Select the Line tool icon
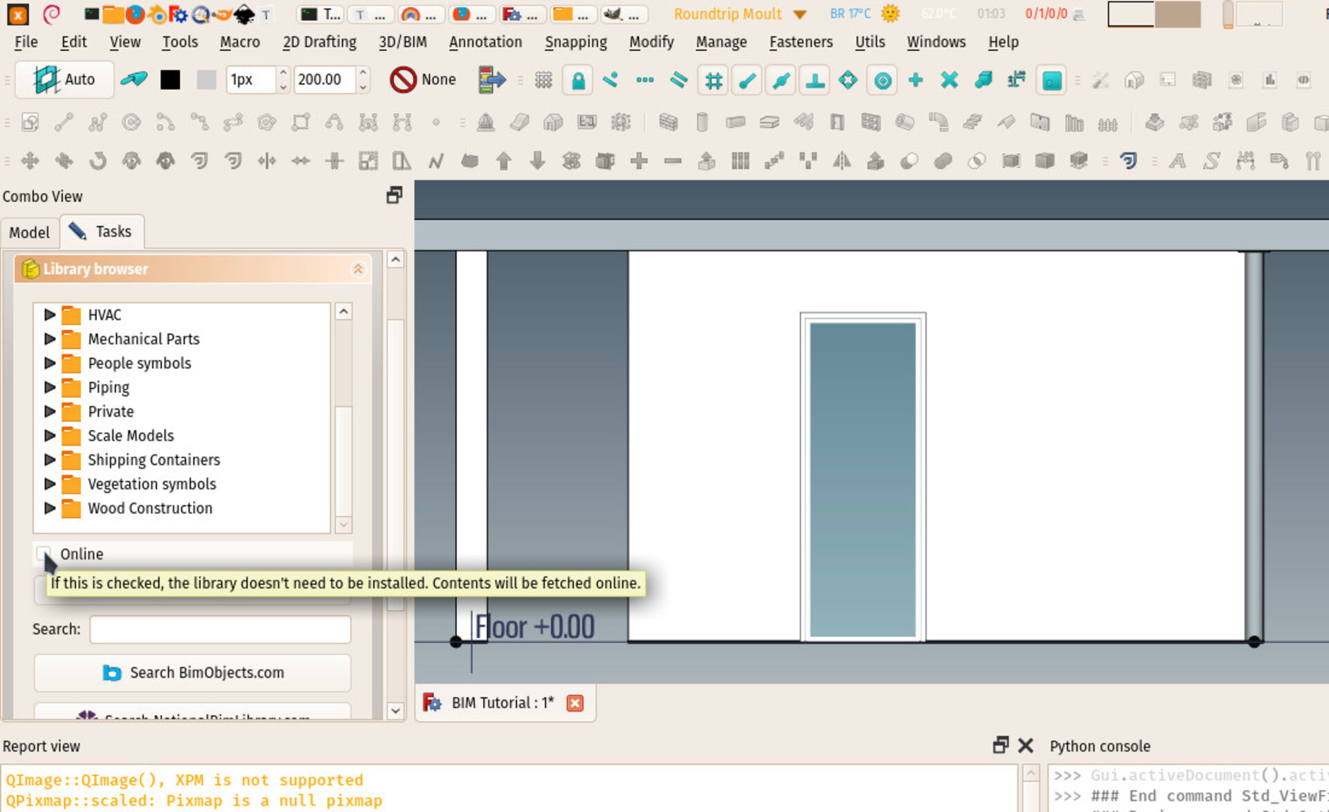This screenshot has height=812, width=1329. pos(64,123)
